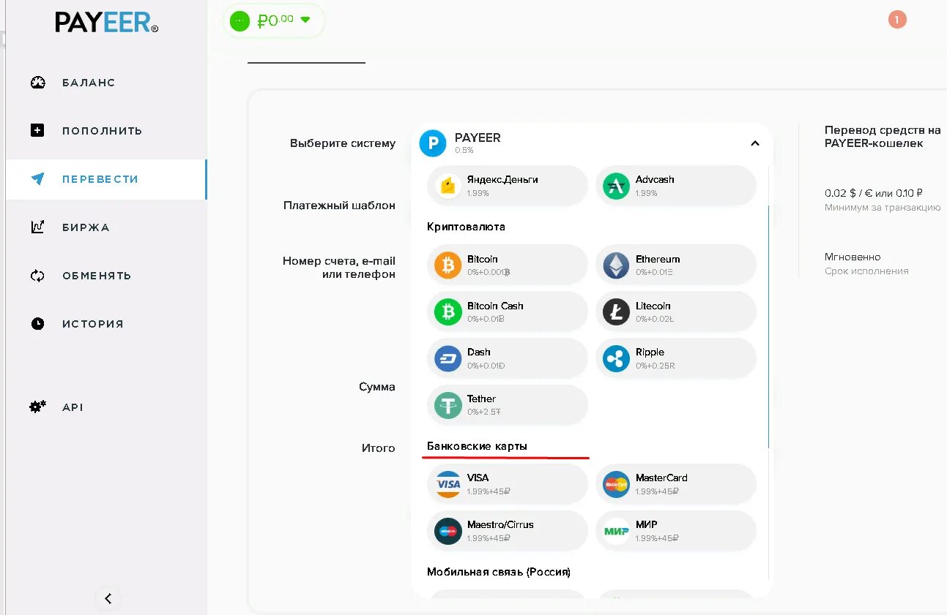Click the Платежный шаблон label

tap(339, 205)
